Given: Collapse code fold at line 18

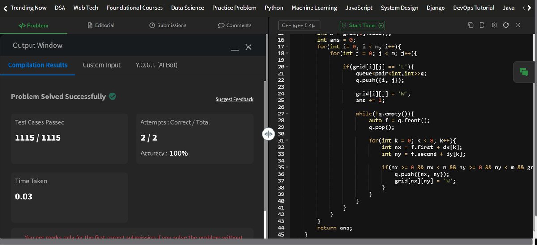Looking at the screenshot, I should tap(288, 53).
